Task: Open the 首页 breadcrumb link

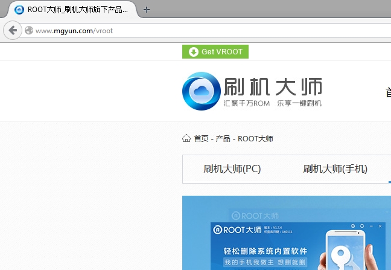Action: pyautogui.click(x=201, y=139)
